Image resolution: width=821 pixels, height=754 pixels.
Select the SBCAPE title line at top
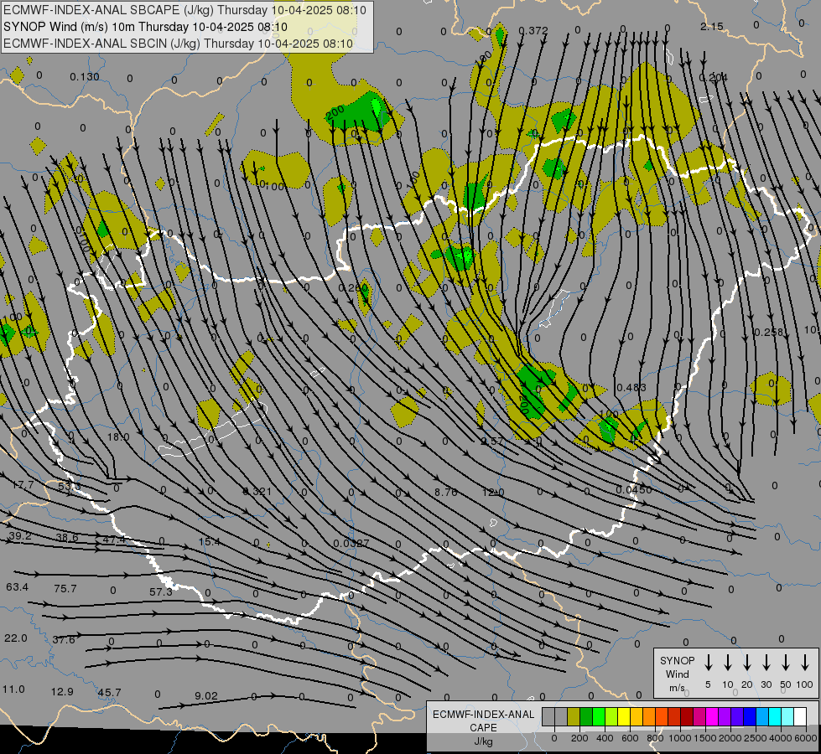[184, 10]
